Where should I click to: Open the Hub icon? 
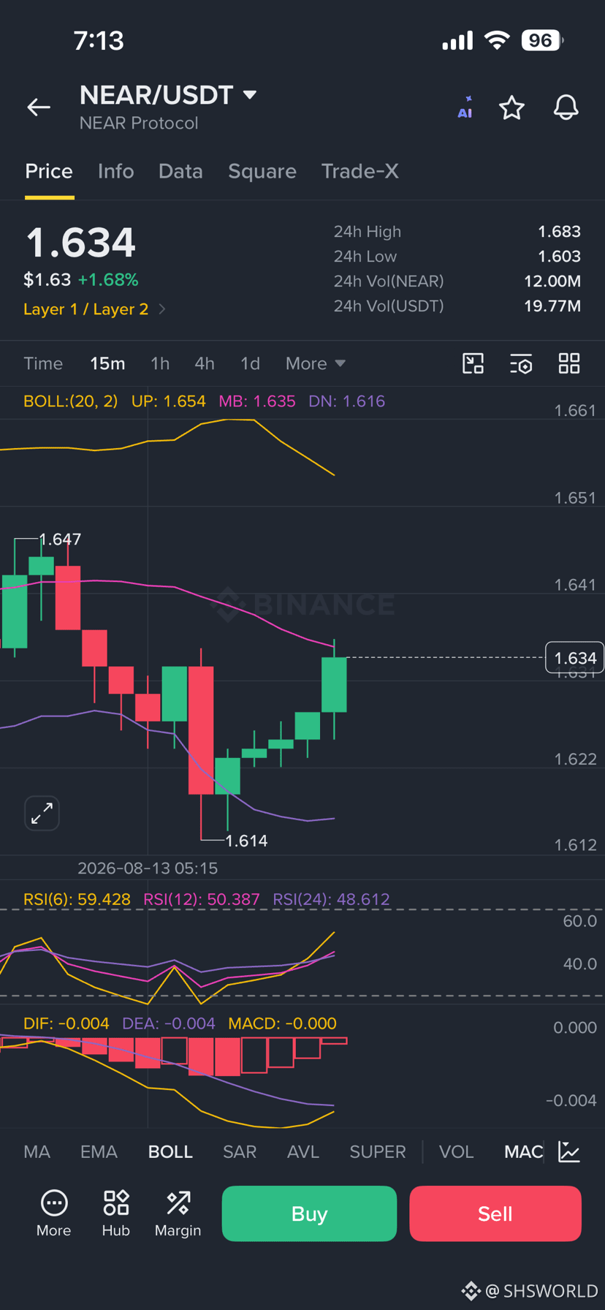[x=116, y=1213]
